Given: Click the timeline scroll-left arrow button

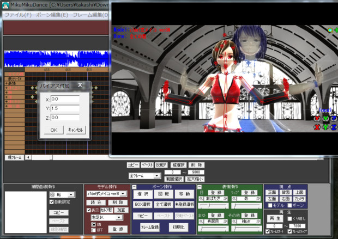Looking at the screenshot, I should pos(28,157).
